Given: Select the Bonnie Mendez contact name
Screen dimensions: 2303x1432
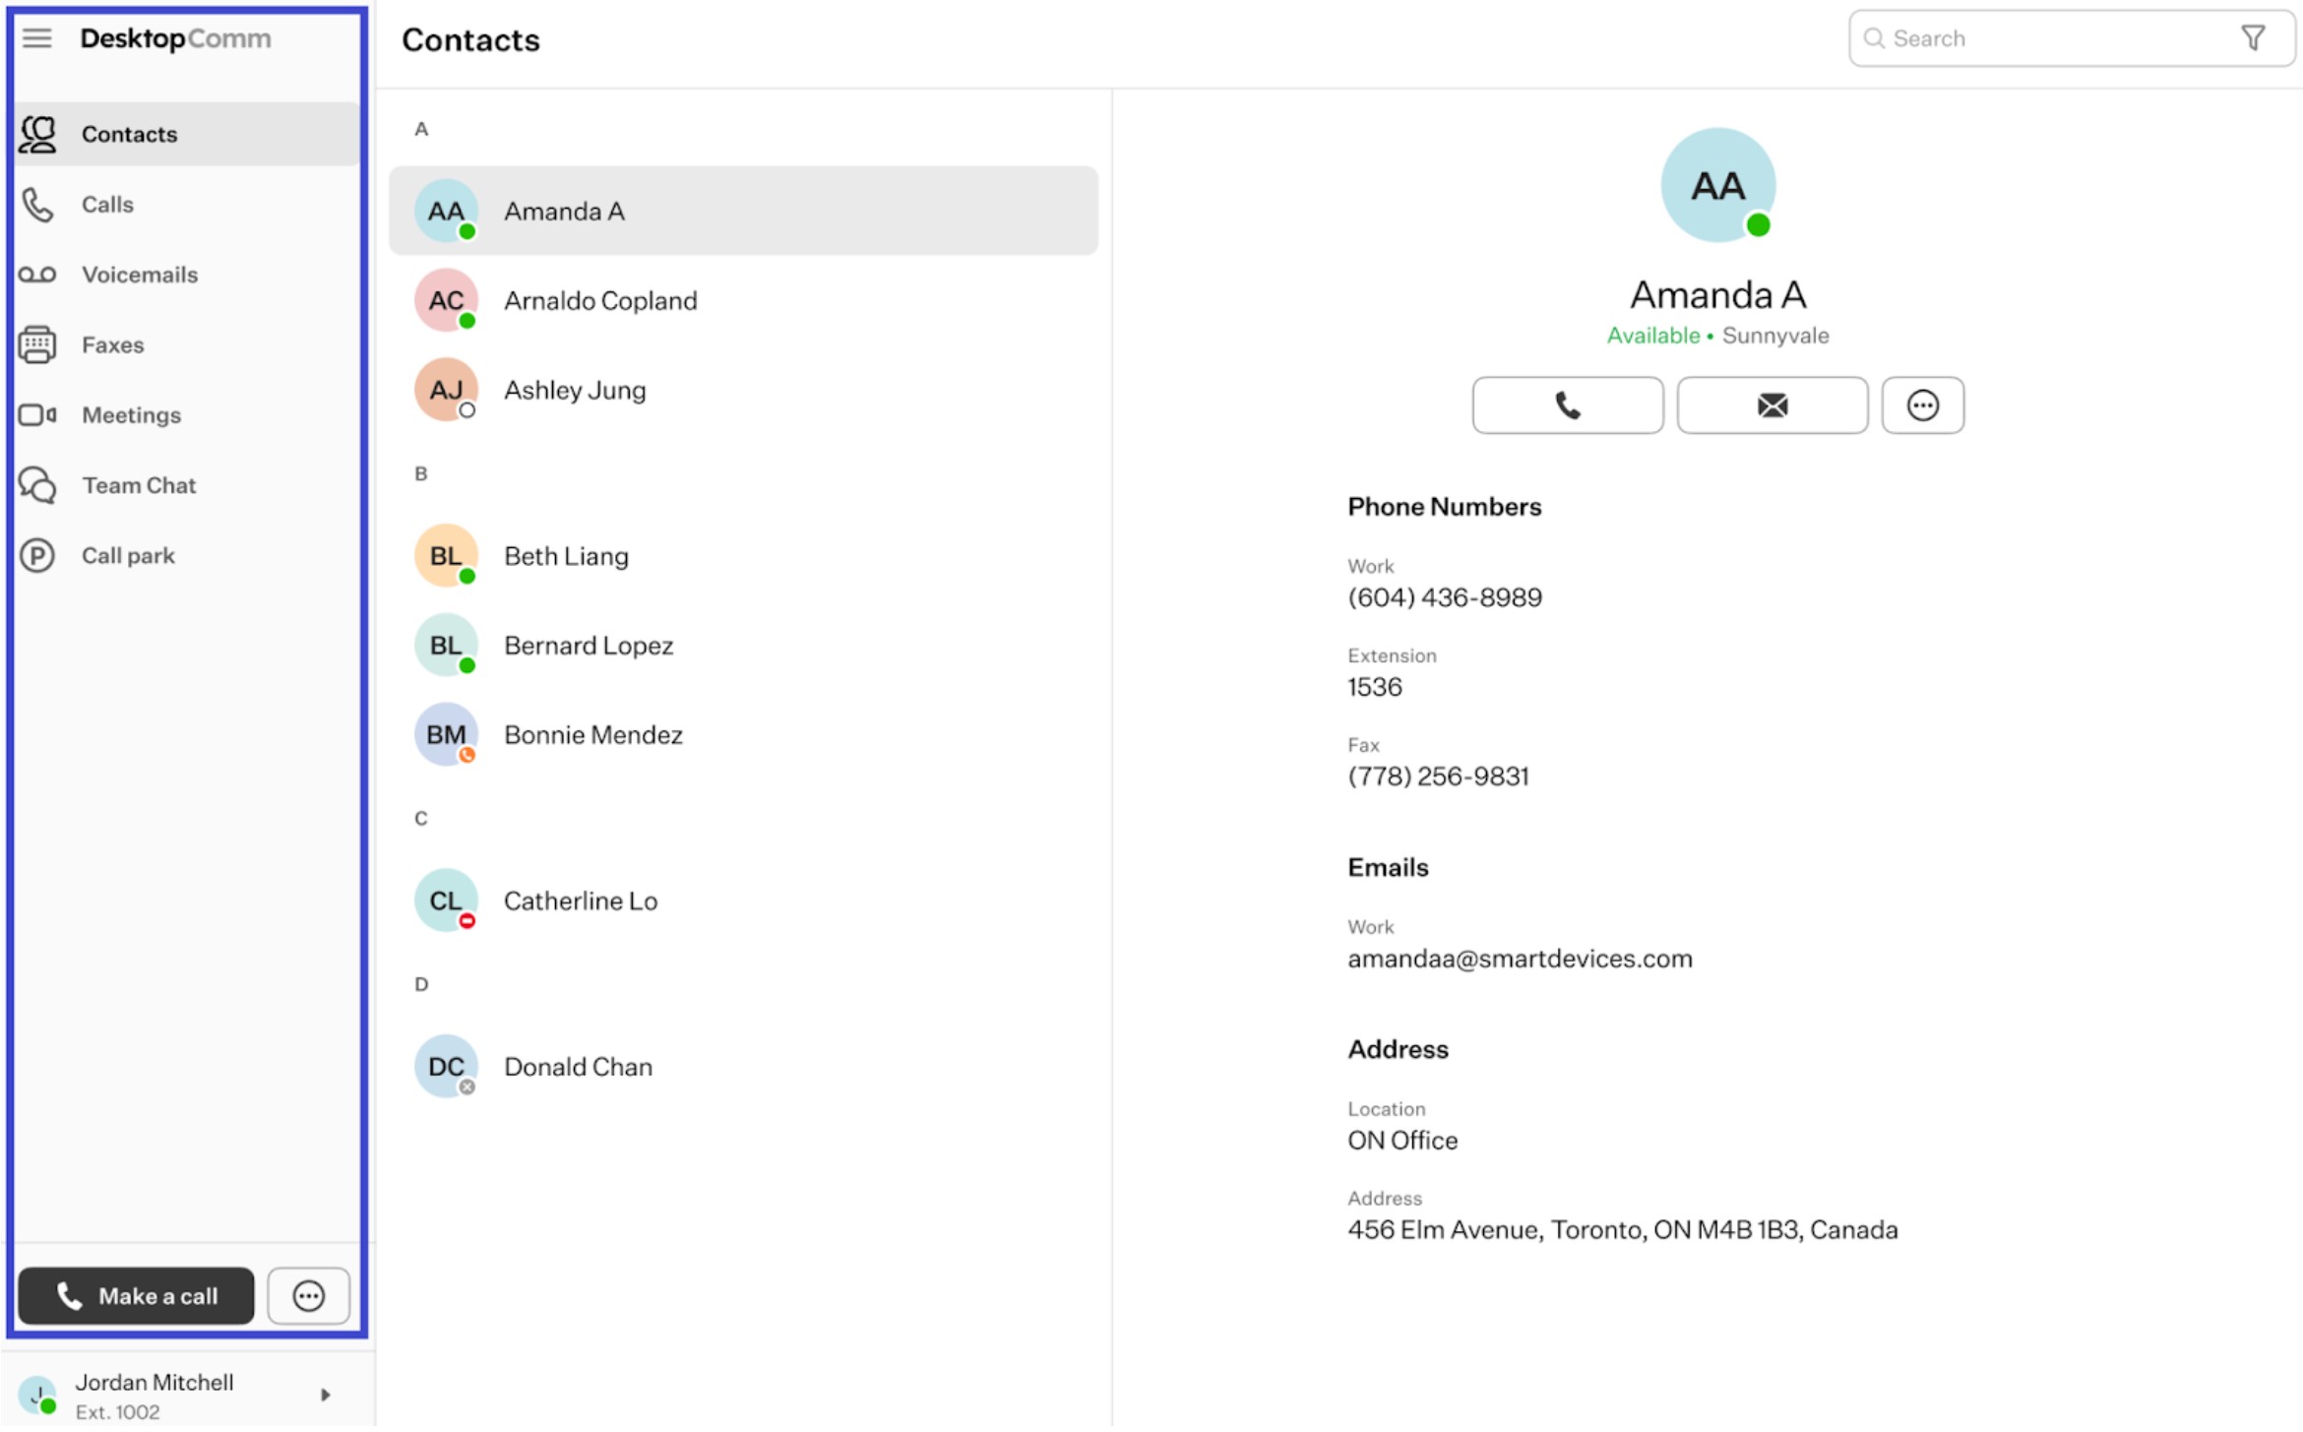Looking at the screenshot, I should click(593, 736).
